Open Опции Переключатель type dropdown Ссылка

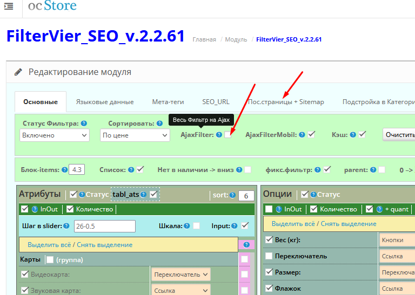click(x=397, y=256)
